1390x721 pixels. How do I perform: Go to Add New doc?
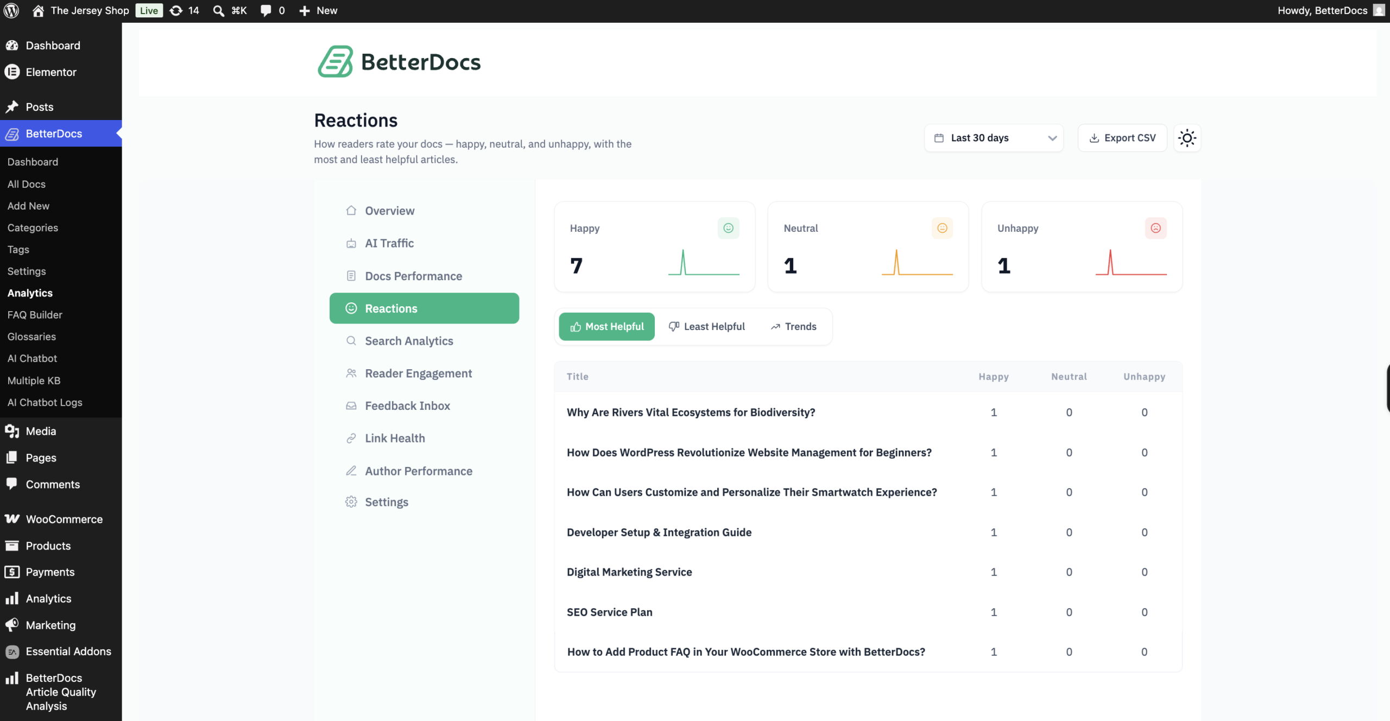pyautogui.click(x=28, y=206)
